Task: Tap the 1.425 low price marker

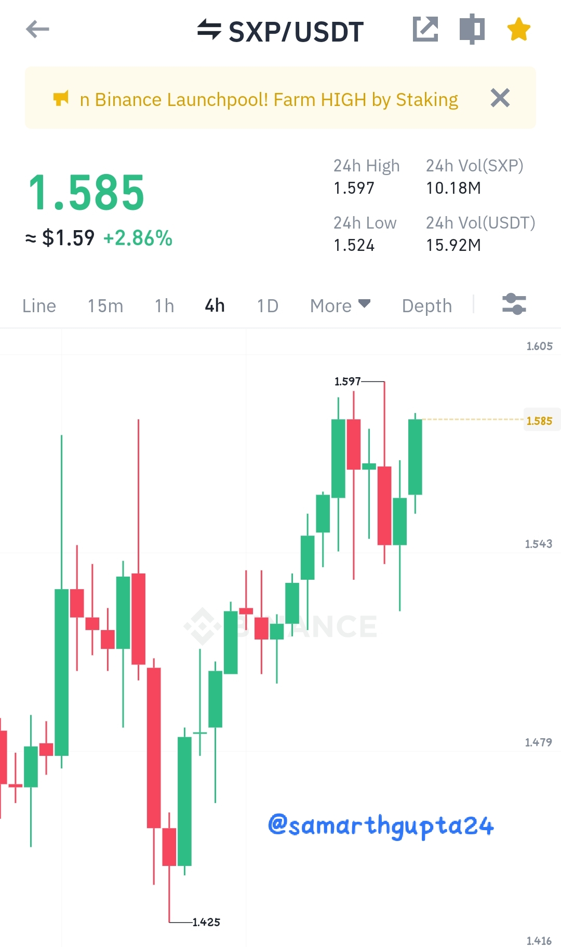Action: coord(206,922)
